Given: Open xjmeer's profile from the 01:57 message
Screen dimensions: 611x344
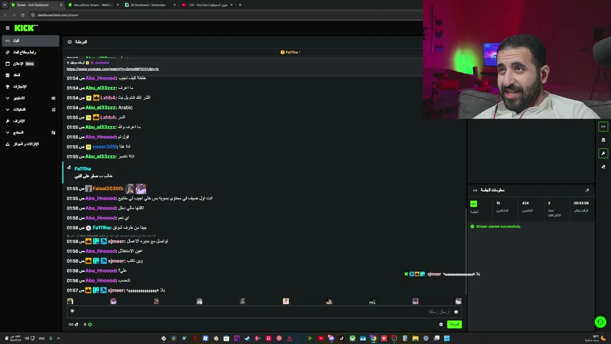Looking at the screenshot, I should [116, 290].
